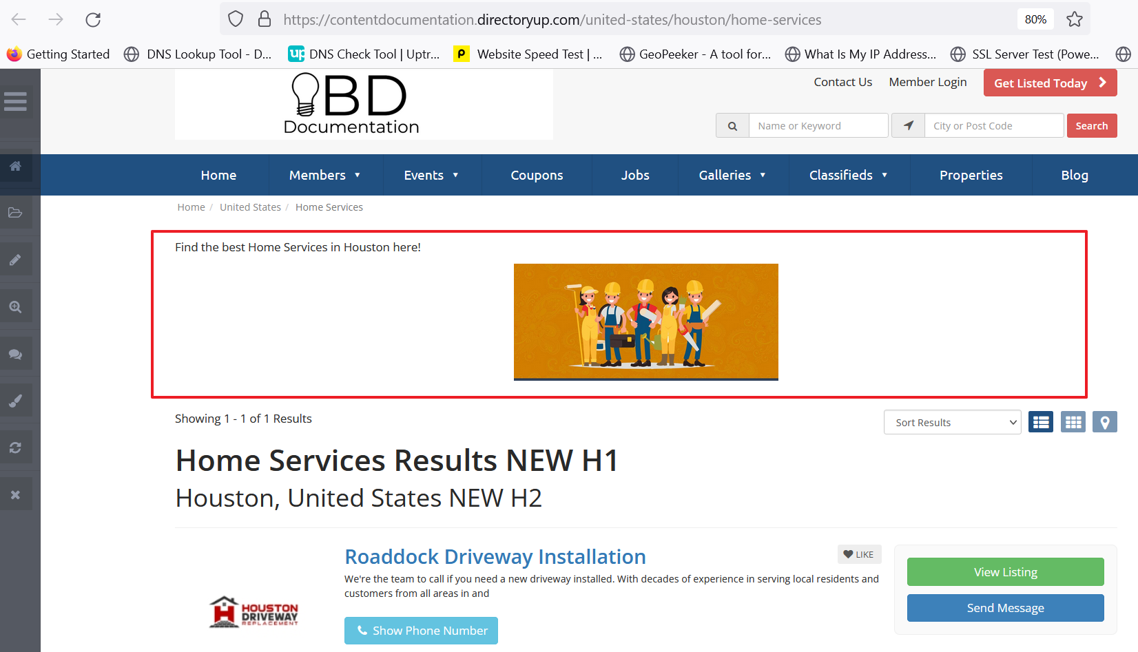1138x652 pixels.
Task: Expand the Members menu dropdown
Action: tap(325, 175)
